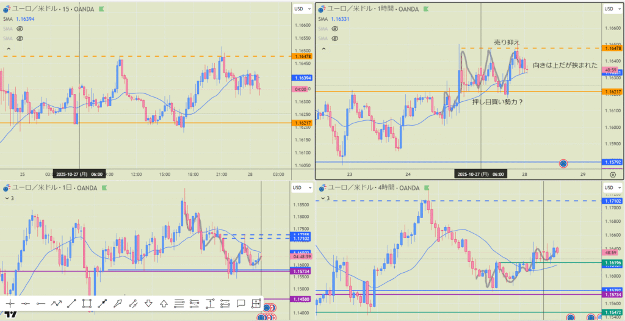Select the crosshair cursor tool
Viewport: 625px width, 321px height.
tap(10, 303)
